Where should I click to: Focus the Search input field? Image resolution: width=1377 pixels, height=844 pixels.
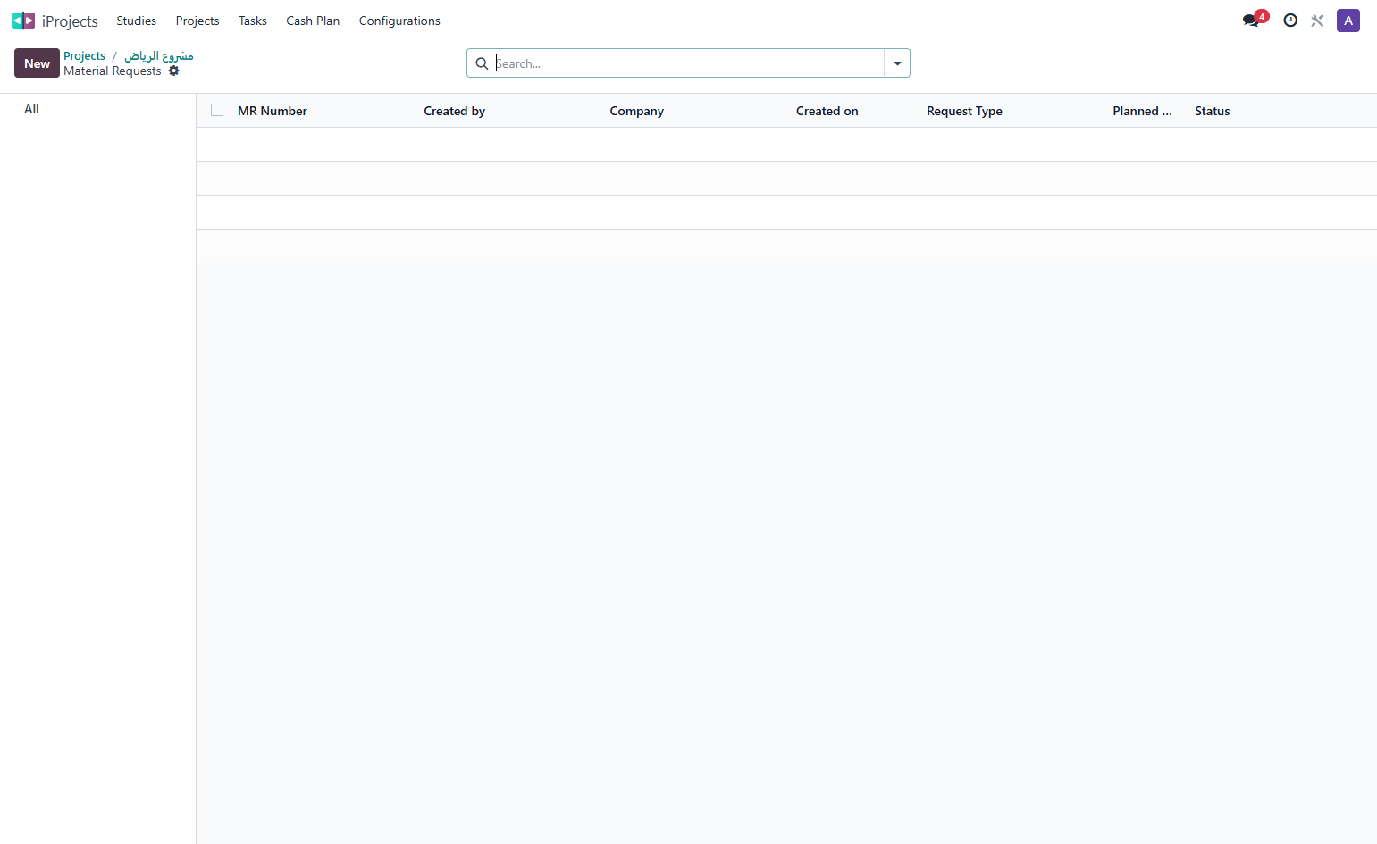pos(688,63)
